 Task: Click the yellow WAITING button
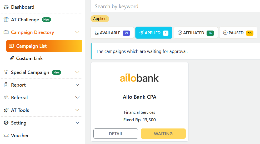tap(163, 134)
